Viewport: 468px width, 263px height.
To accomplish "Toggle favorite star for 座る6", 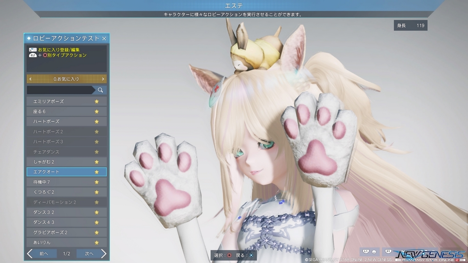I will click(x=97, y=111).
